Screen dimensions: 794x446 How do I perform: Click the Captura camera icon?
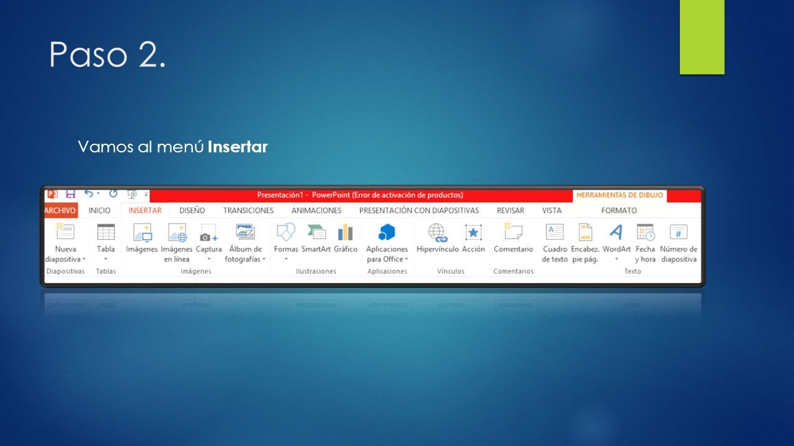point(209,233)
